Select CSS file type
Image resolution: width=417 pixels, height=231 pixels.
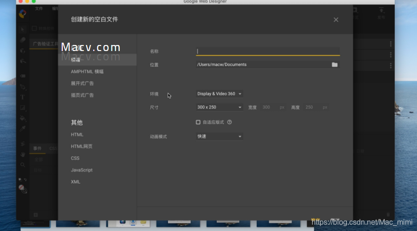tap(75, 158)
